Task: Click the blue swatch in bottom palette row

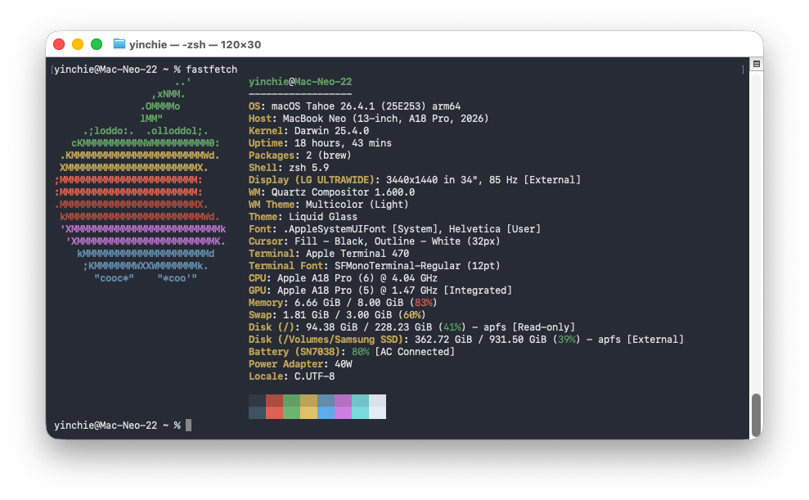Action: coord(326,412)
